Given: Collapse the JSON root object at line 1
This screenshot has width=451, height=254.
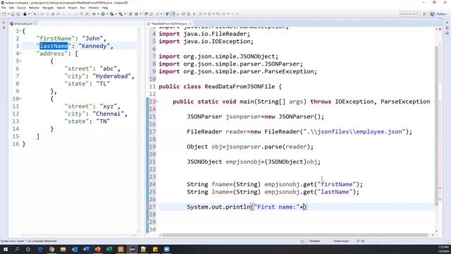Looking at the screenshot, I should 20,31.
